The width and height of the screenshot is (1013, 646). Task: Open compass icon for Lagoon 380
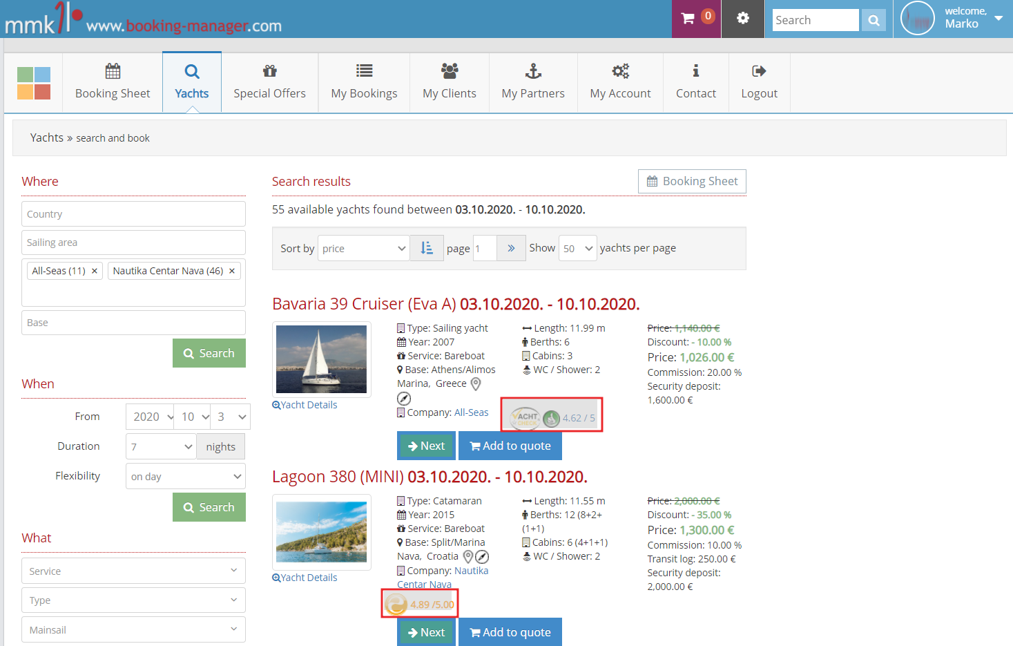[x=482, y=556]
